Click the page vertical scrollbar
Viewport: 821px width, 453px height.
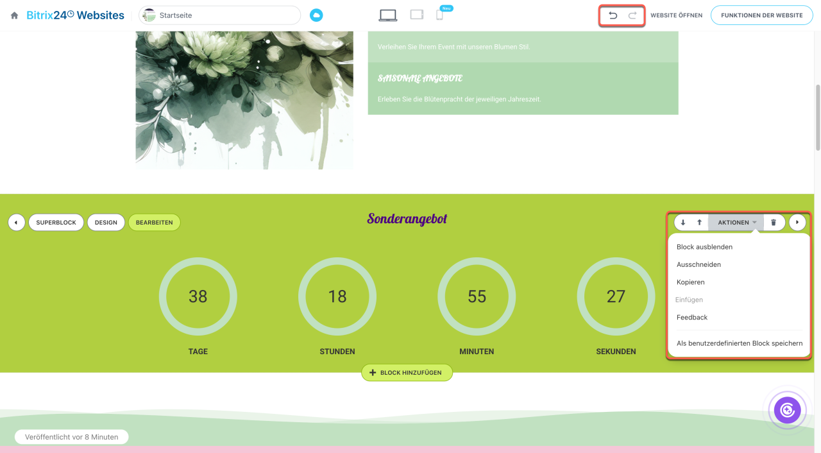[818, 118]
